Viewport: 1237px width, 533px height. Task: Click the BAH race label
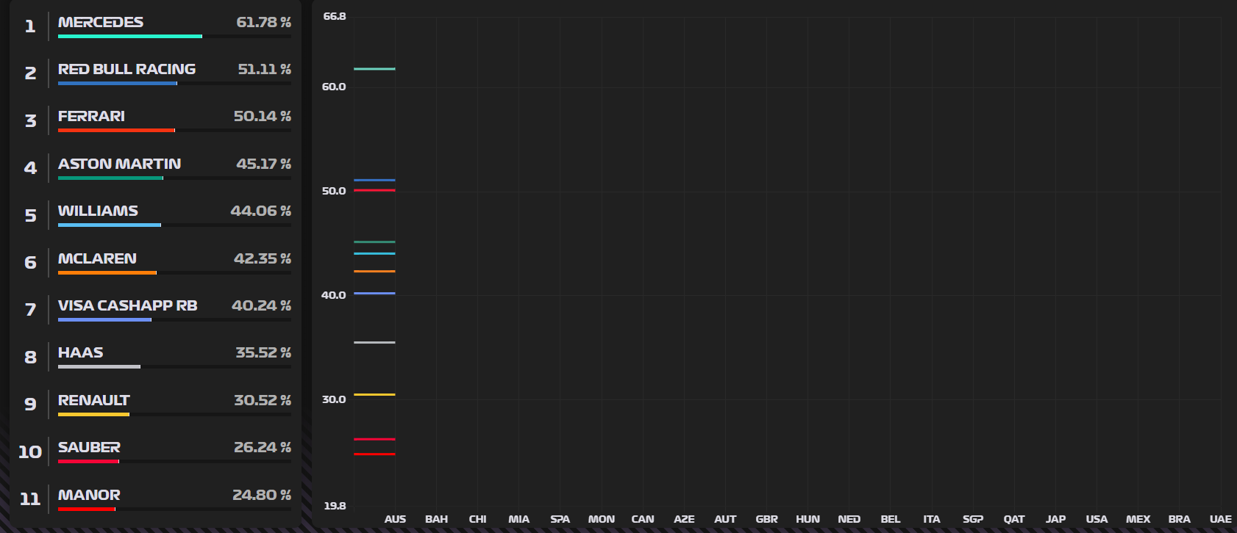(436, 519)
